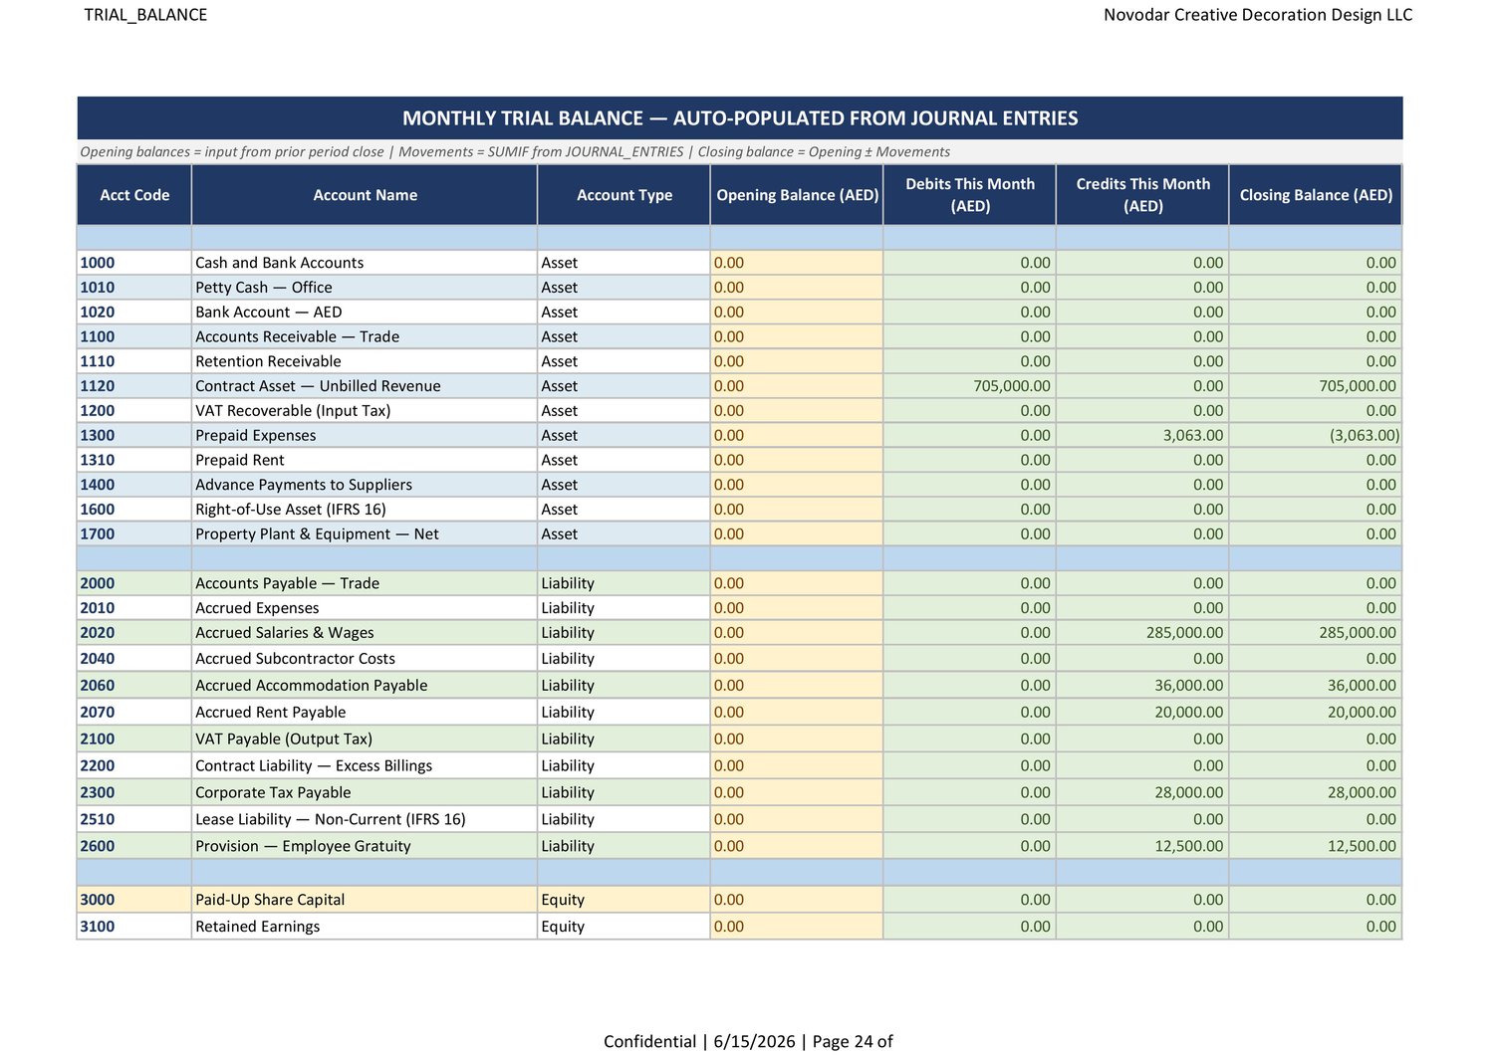1494x1055 pixels.
Task: Select 'Accrued Subcontractor Costs' cell
Action: [x=365, y=659]
